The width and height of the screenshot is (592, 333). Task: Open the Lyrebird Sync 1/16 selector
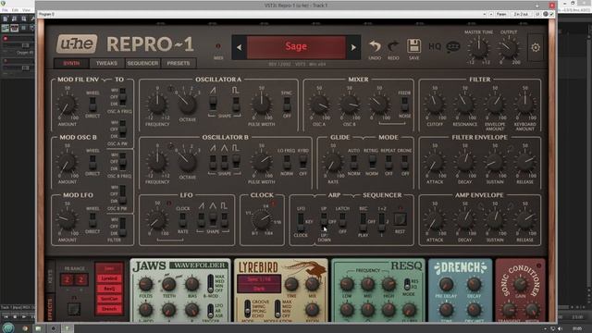point(259,279)
